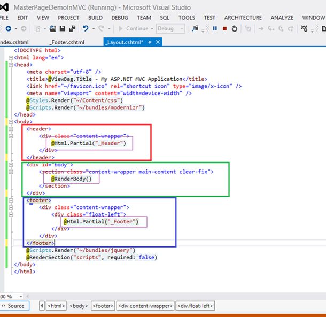Stop debugging with the red square icon
Viewport: 326px width, 317px height.
pos(224,28)
